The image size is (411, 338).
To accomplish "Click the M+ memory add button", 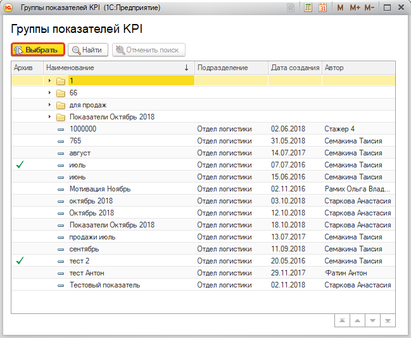I will (355, 8).
